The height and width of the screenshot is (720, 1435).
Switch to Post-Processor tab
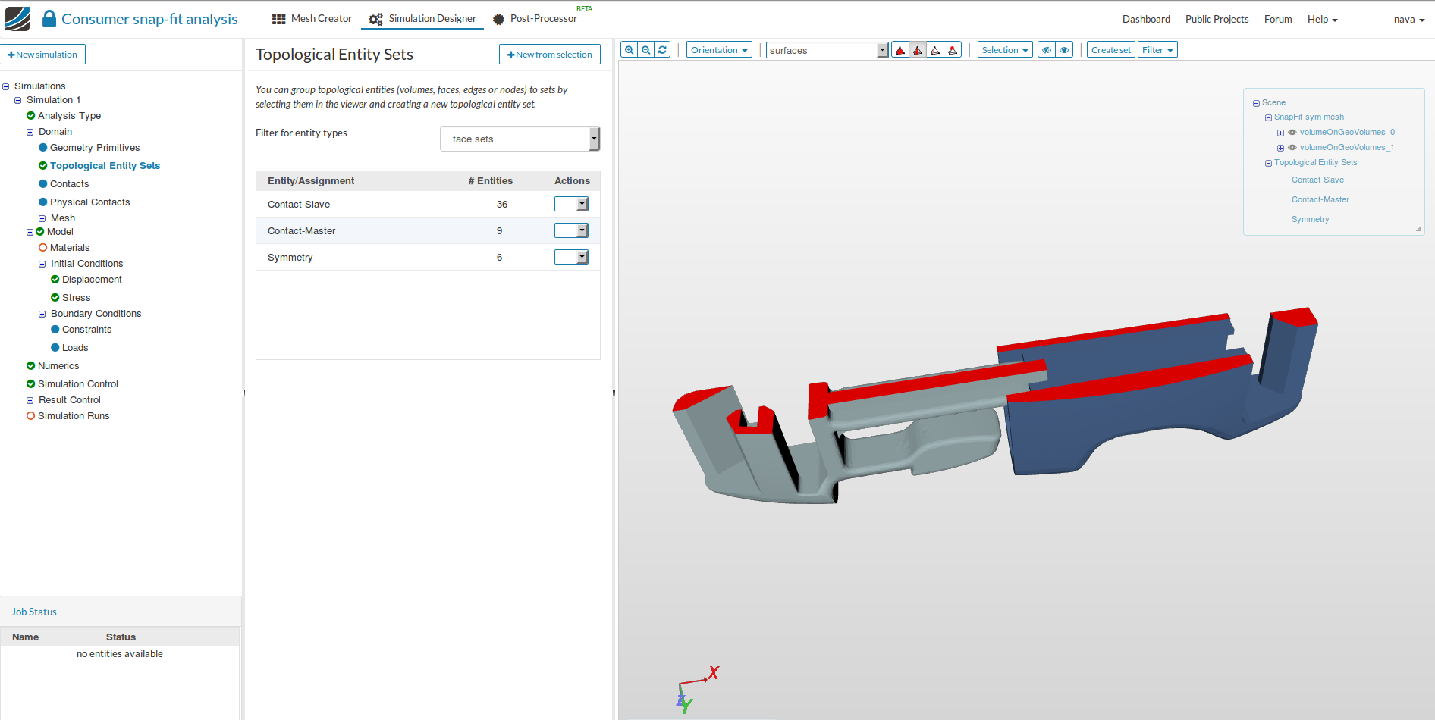pos(535,19)
